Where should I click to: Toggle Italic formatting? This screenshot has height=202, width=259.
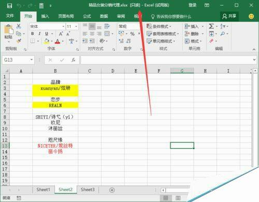click(39, 34)
